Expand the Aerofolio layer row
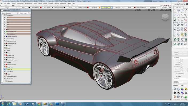188x106 pixels. click(5, 46)
